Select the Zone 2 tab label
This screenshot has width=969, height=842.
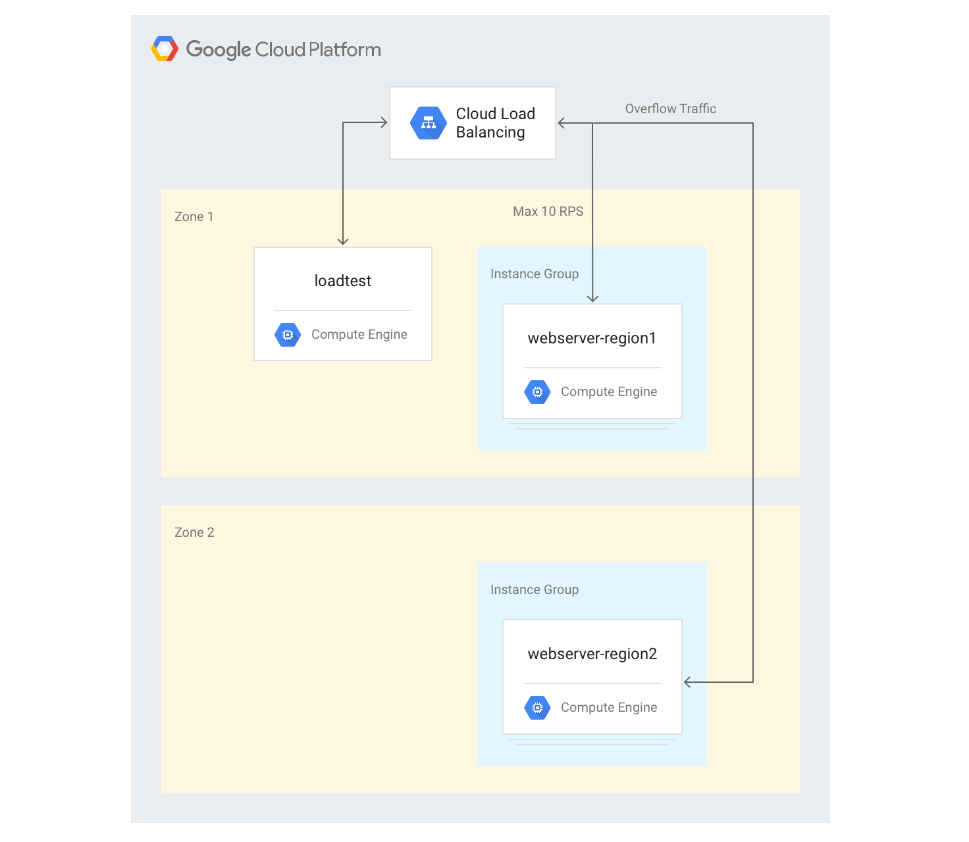pos(194,532)
